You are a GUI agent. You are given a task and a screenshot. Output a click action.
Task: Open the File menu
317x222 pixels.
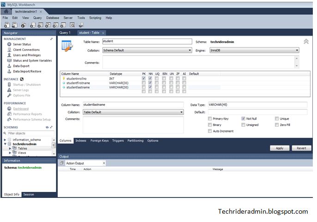5,18
